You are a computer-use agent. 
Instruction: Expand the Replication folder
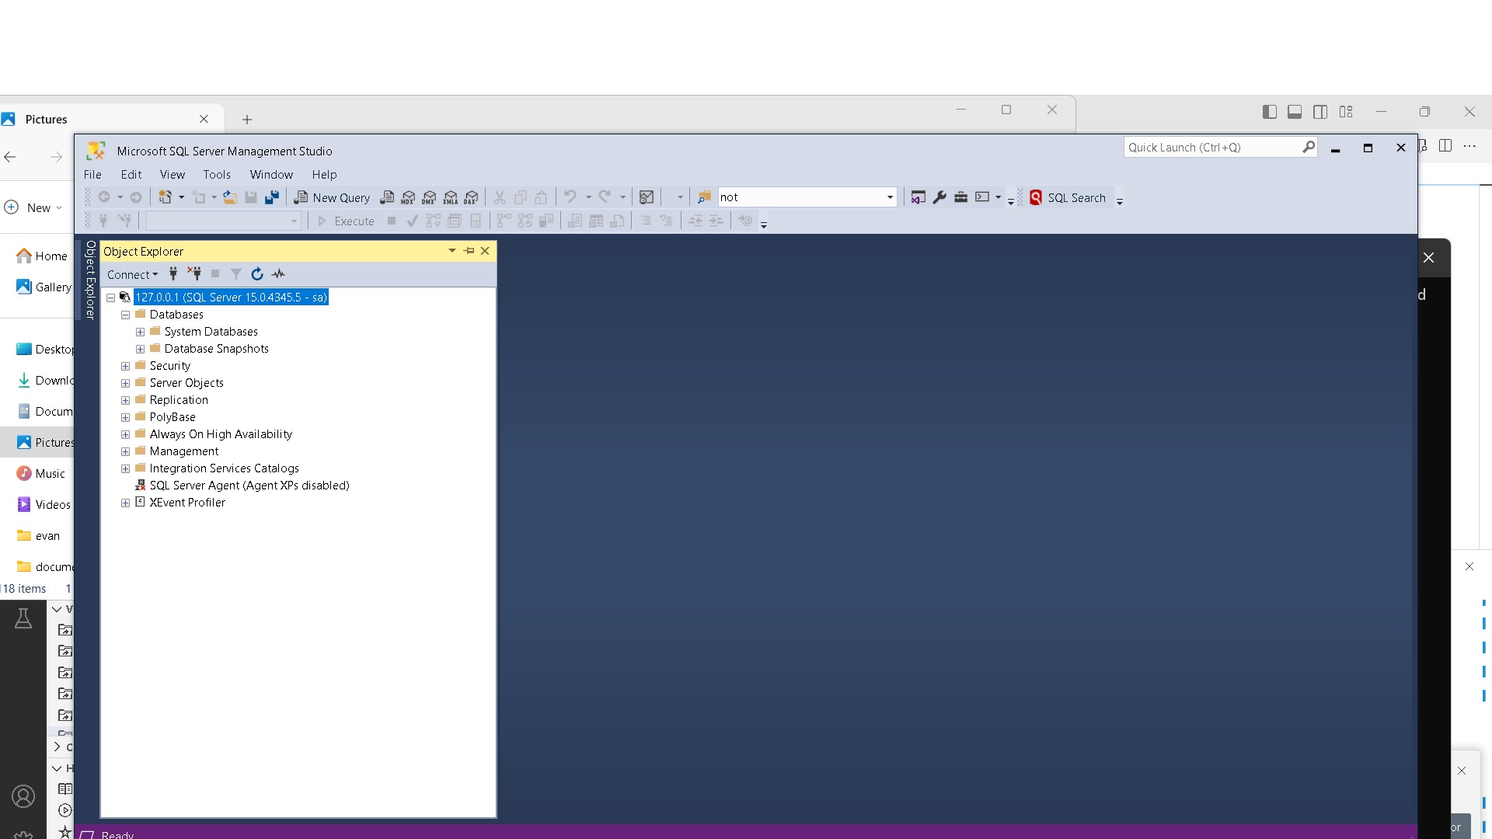(125, 400)
